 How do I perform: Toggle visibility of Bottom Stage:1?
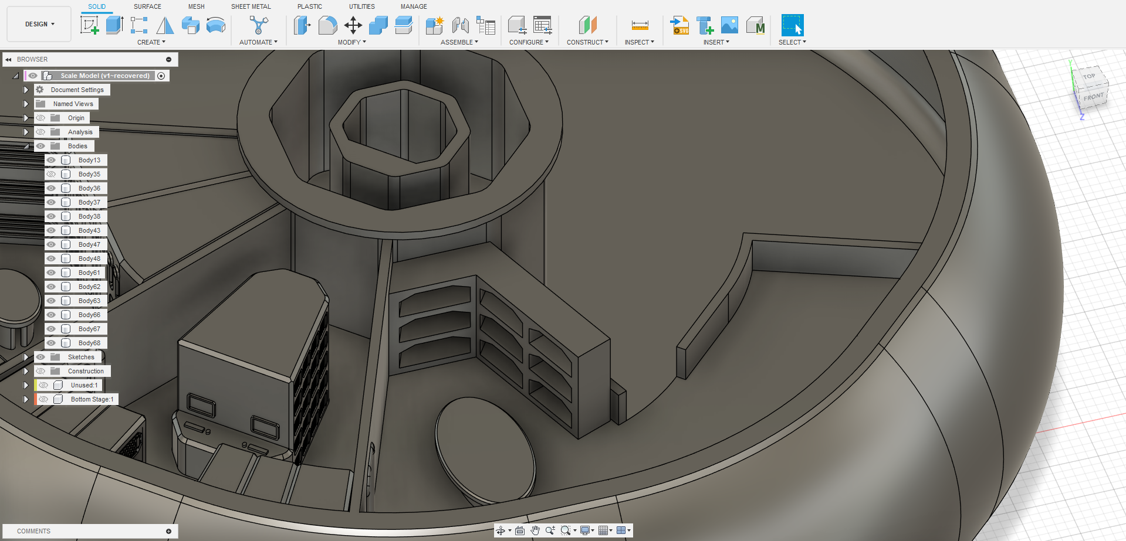coord(43,399)
